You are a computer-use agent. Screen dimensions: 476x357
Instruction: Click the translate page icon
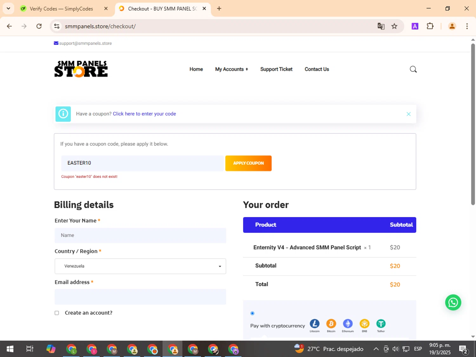coord(381,26)
